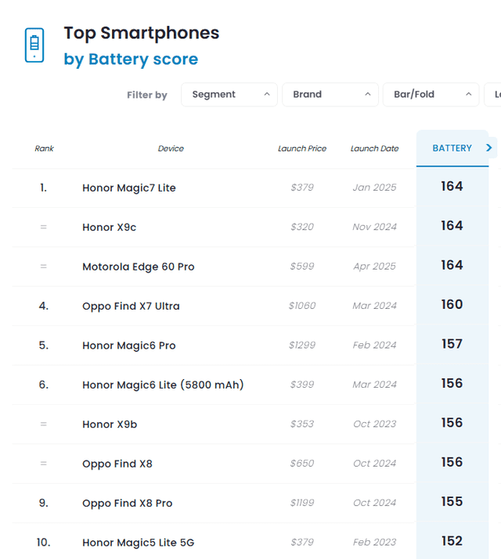
Task: Open the Oppo Find X8 Pro link
Action: tap(128, 503)
